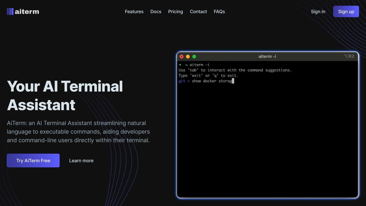Image resolution: width=366 pixels, height=206 pixels.
Task: Click the red close dot in terminal
Action: tap(181, 56)
